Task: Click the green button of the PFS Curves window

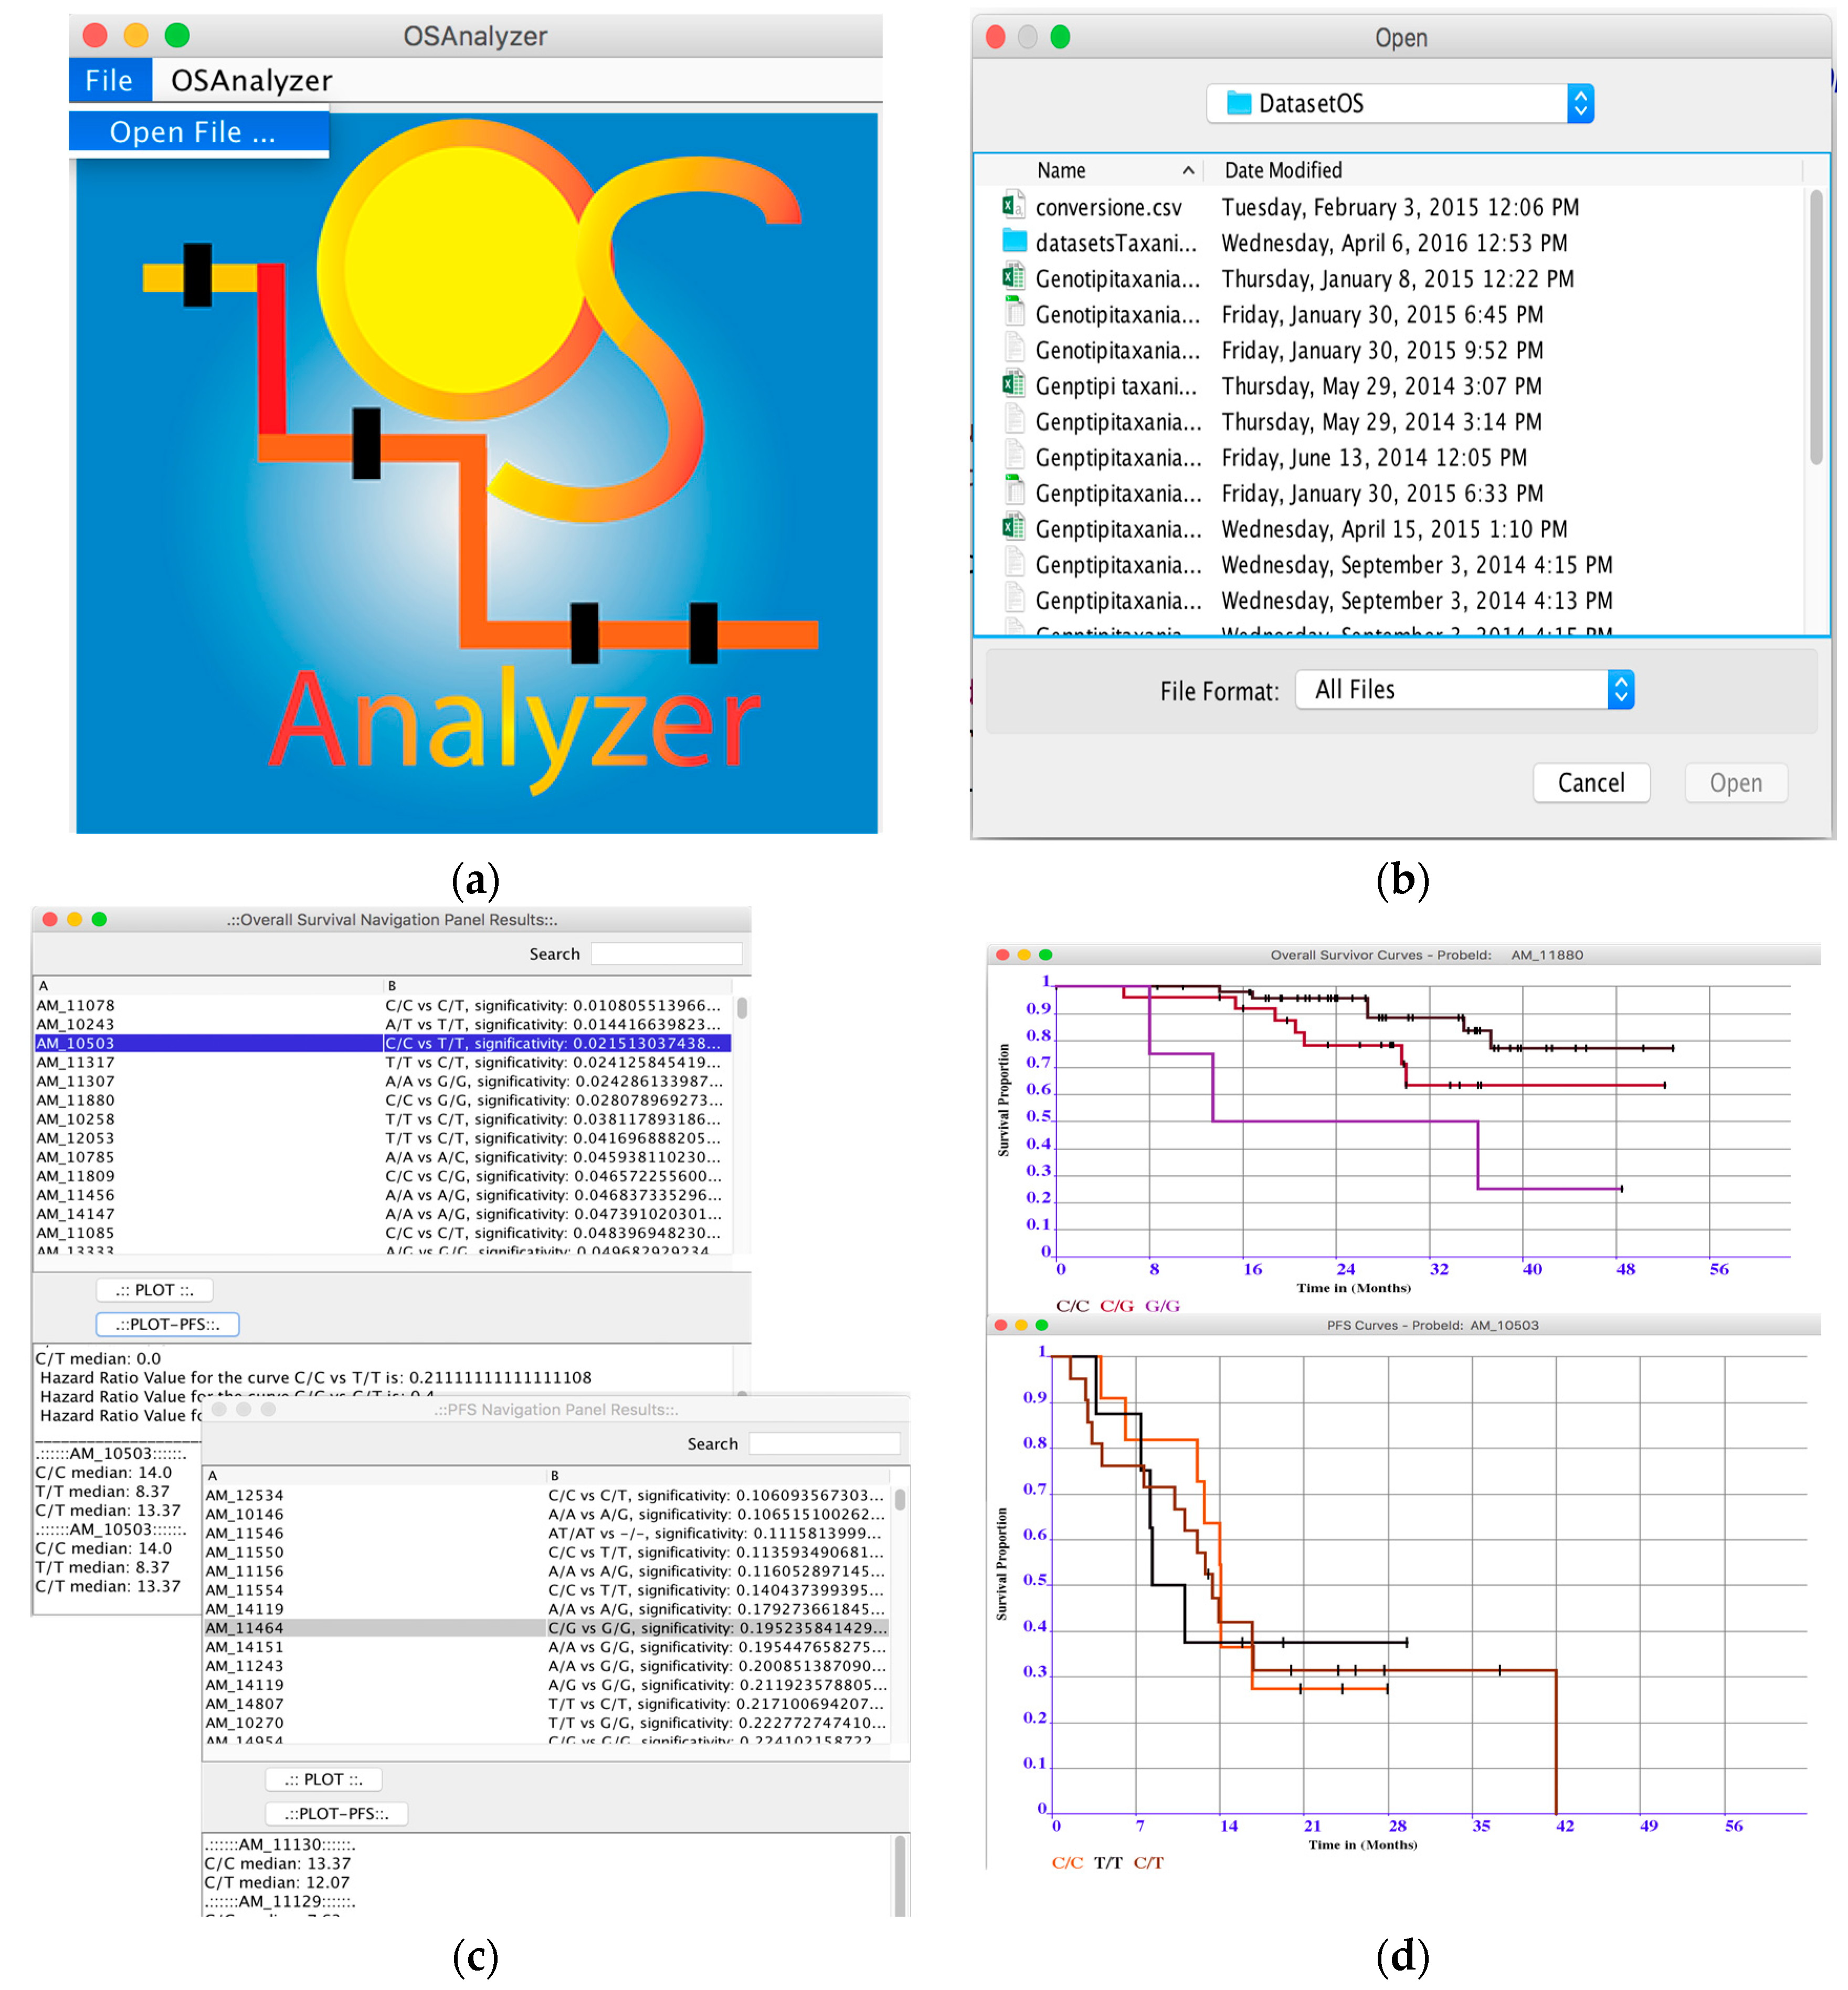Action: tap(1042, 1325)
